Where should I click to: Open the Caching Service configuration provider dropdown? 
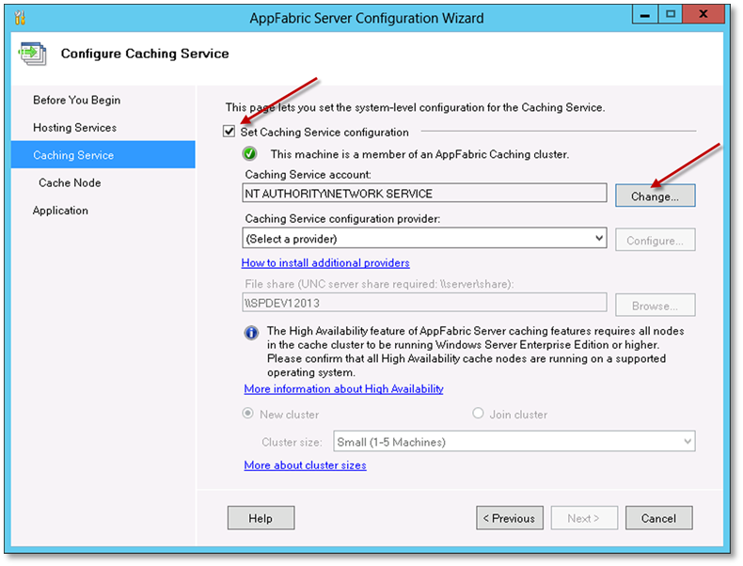coord(424,238)
